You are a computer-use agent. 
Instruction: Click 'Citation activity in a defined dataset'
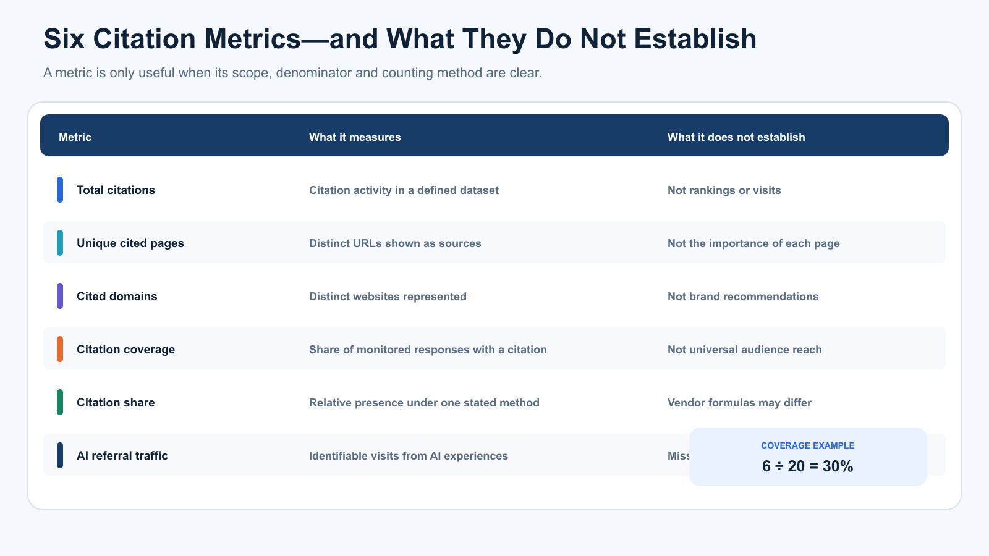[404, 190]
